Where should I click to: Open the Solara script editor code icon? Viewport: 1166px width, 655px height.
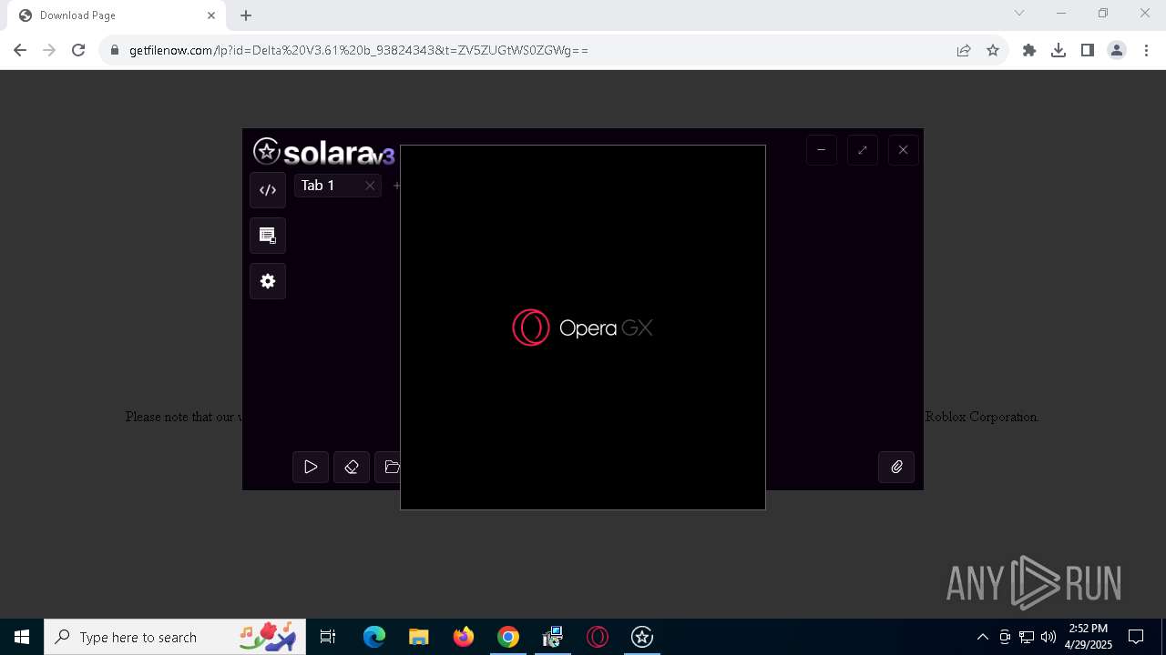tap(268, 190)
